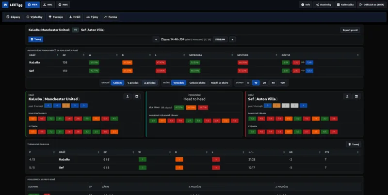Sort tournament table by PTS arrows
388x195 pixels.
(x=358, y=152)
